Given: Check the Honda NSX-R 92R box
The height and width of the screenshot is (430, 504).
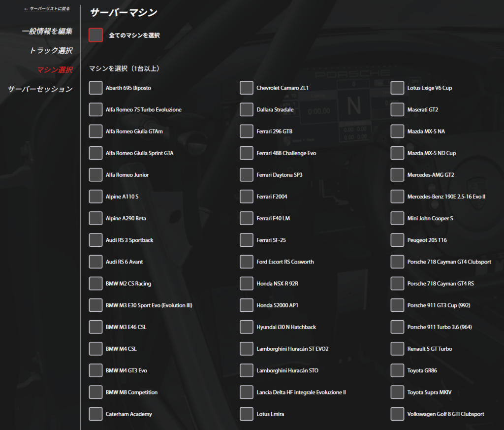Looking at the screenshot, I should pos(247,284).
